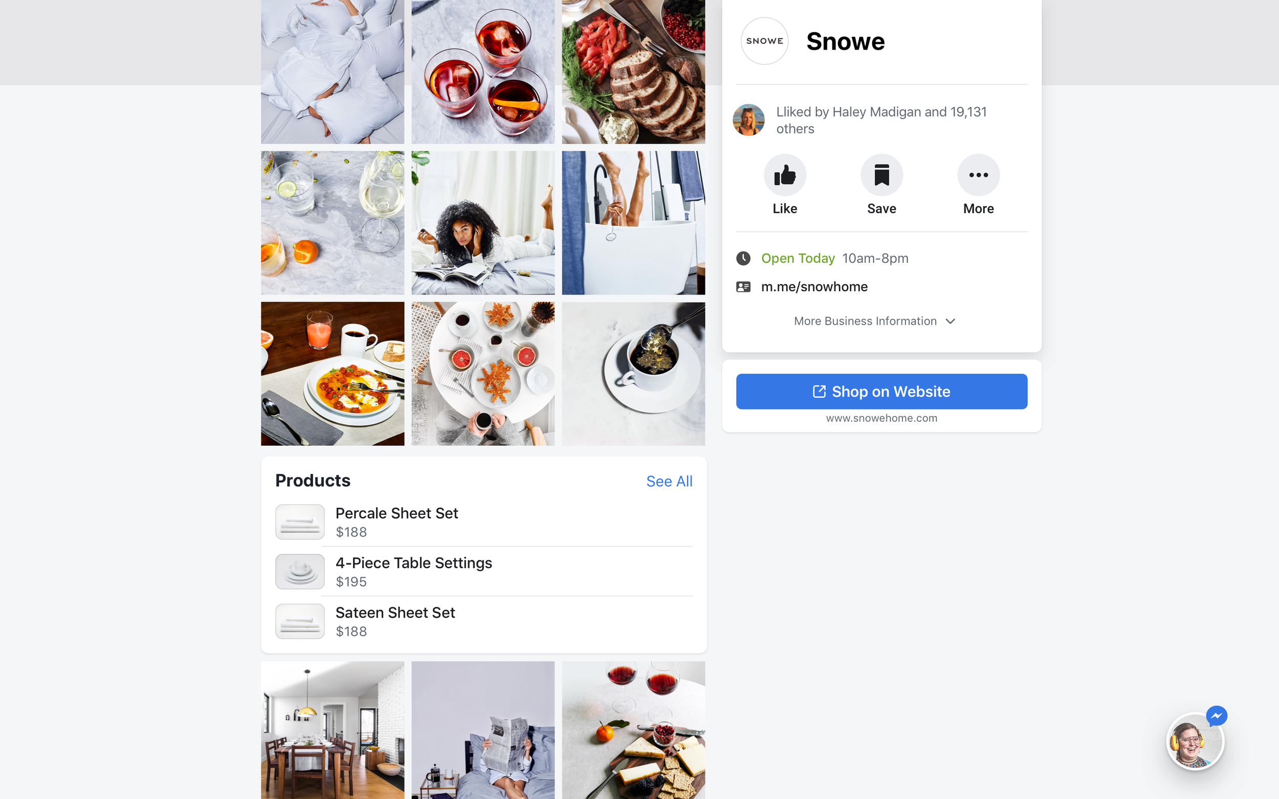The height and width of the screenshot is (799, 1279).
Task: Open the See All products link
Action: (669, 482)
